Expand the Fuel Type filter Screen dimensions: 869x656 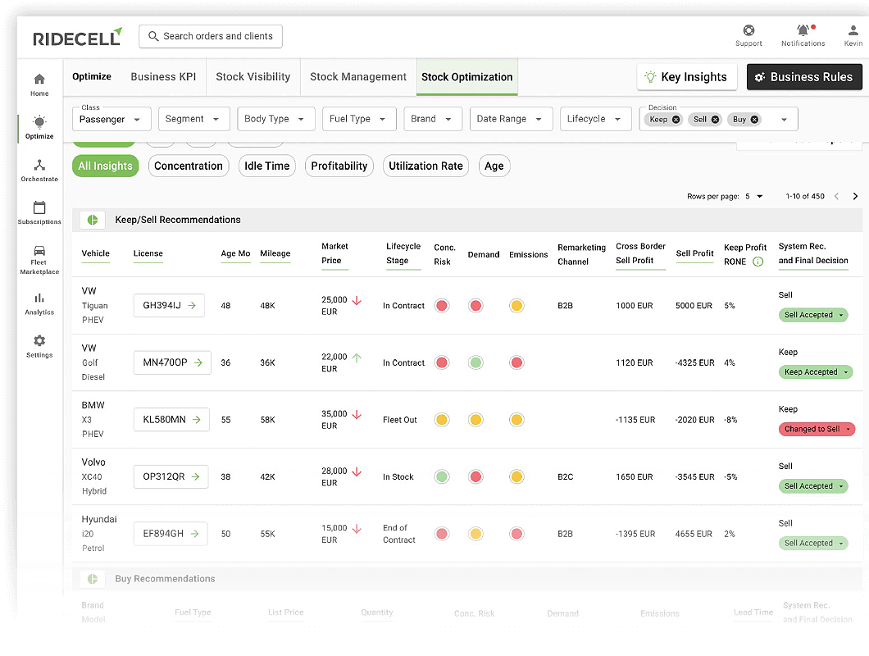[x=359, y=119]
